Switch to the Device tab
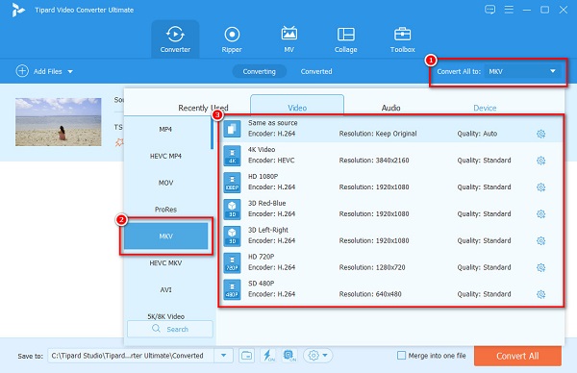Screen dimensions: 577x373 485,108
